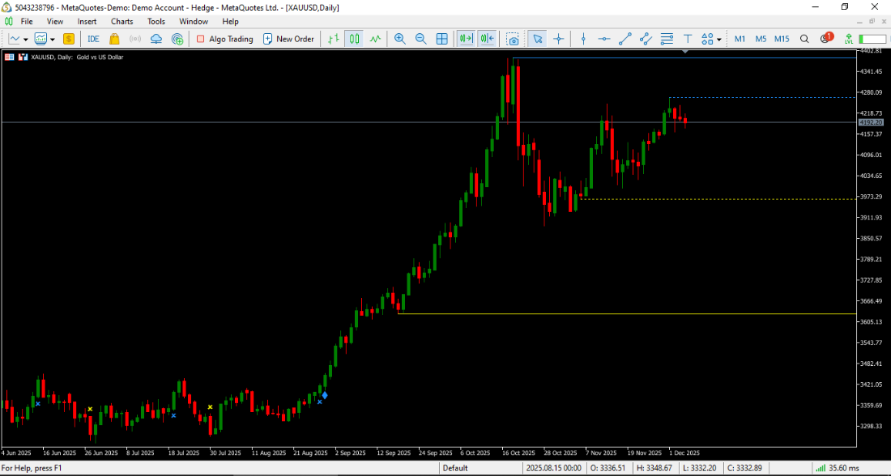Open the Market store icon
This screenshot has width=891, height=476.
pyautogui.click(x=114, y=38)
